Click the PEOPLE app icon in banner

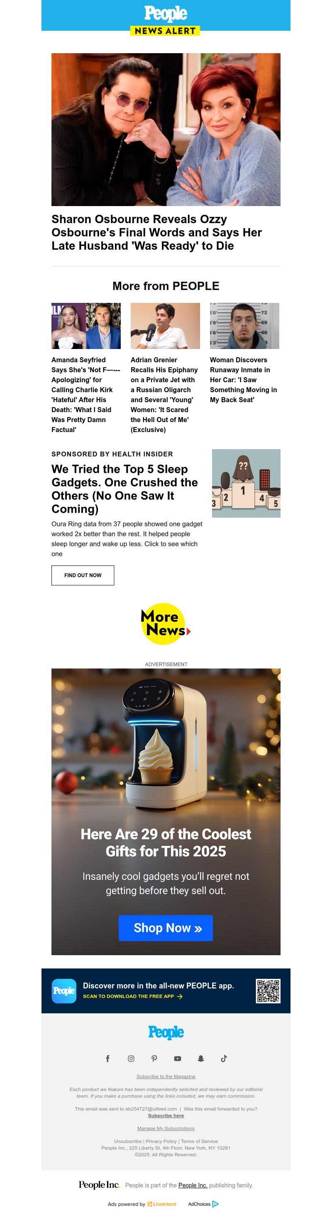pyautogui.click(x=64, y=991)
